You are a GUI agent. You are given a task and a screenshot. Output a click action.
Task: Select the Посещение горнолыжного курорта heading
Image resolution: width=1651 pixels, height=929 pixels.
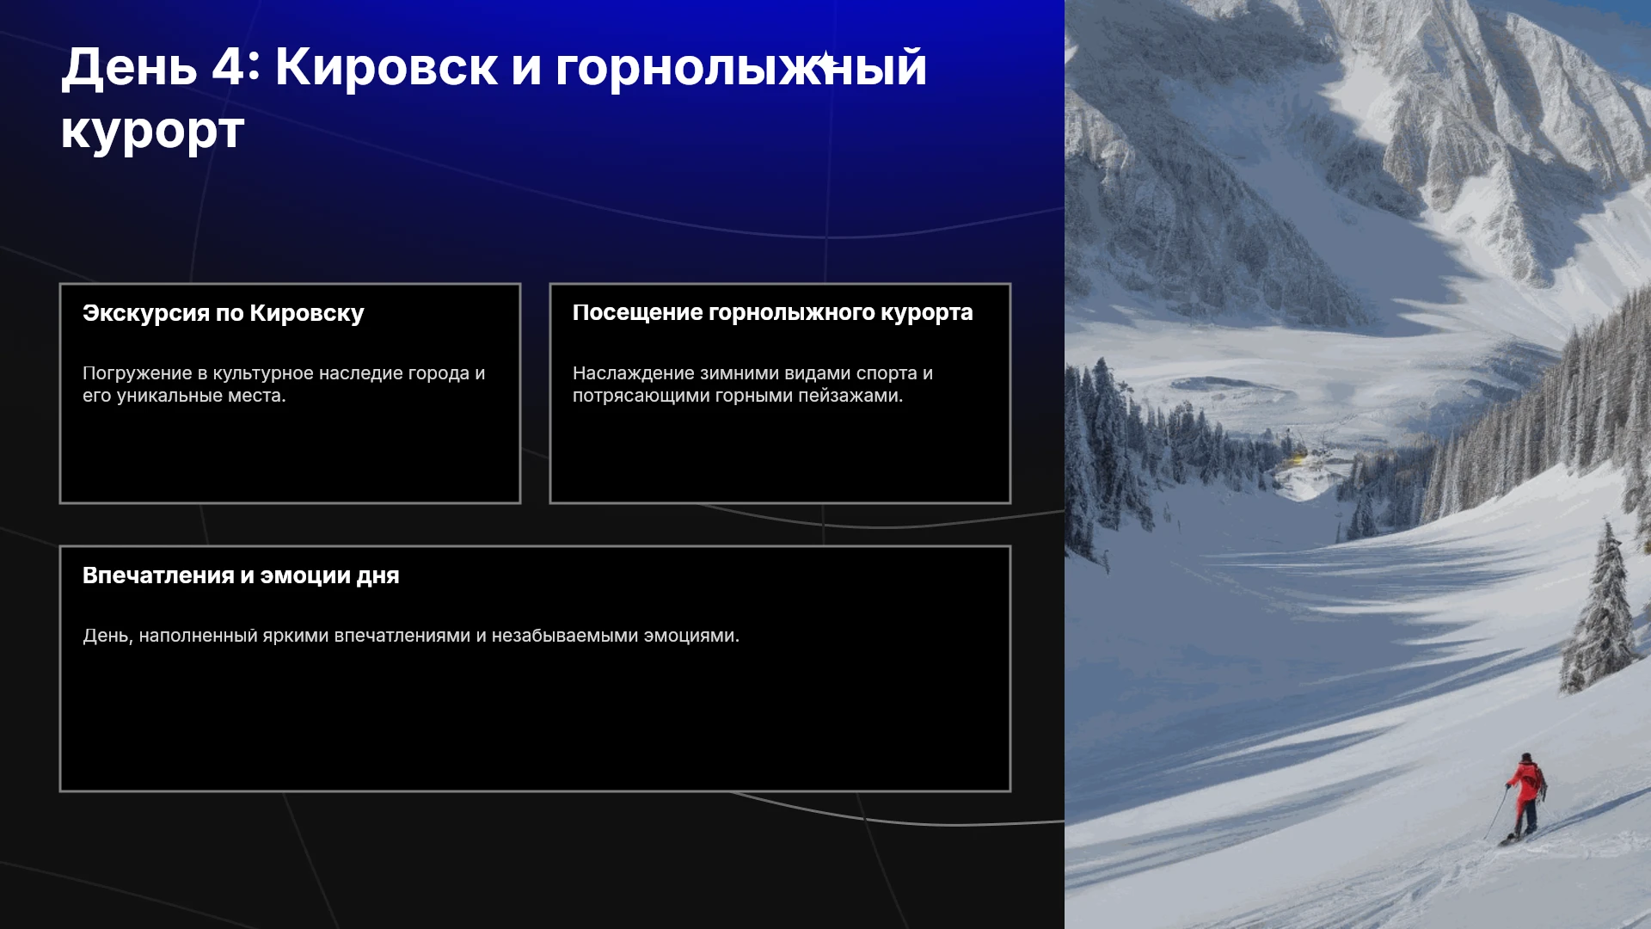(772, 312)
